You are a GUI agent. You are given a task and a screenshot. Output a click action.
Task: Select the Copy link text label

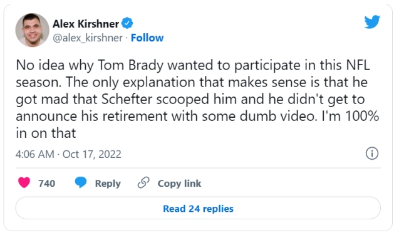[x=179, y=184]
